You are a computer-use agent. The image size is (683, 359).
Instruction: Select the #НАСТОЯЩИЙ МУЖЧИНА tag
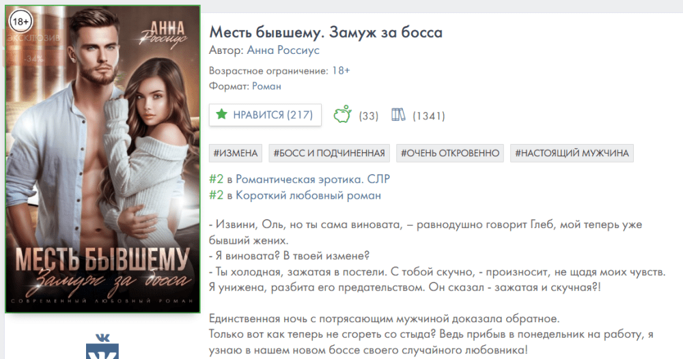tap(572, 153)
